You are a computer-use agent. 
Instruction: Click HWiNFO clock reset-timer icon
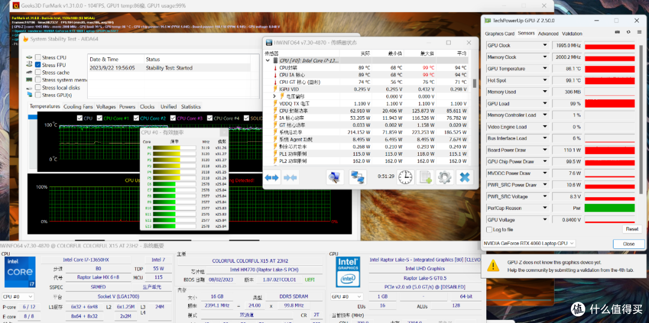pos(406,177)
